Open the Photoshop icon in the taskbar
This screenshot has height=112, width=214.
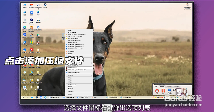37,97
